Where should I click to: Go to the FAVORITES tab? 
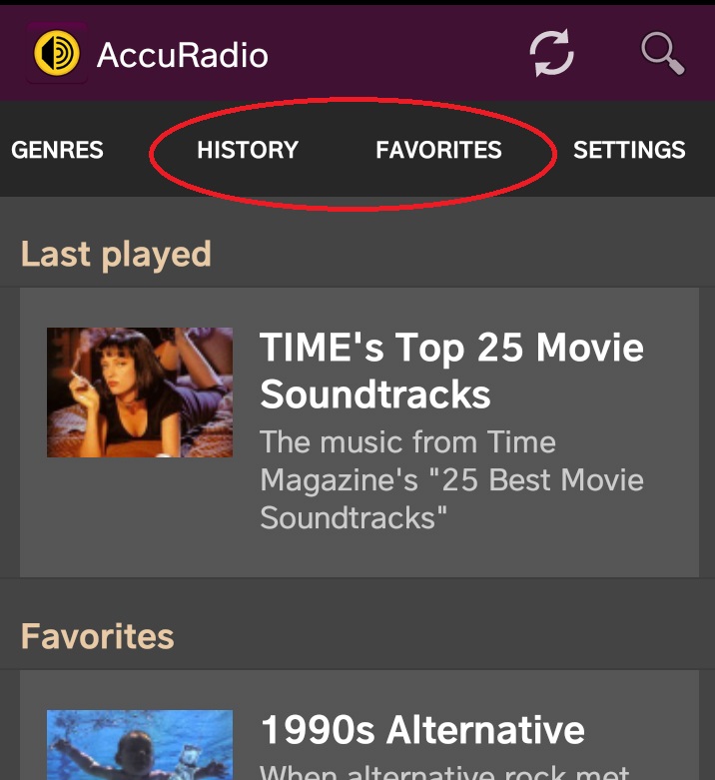coord(438,150)
